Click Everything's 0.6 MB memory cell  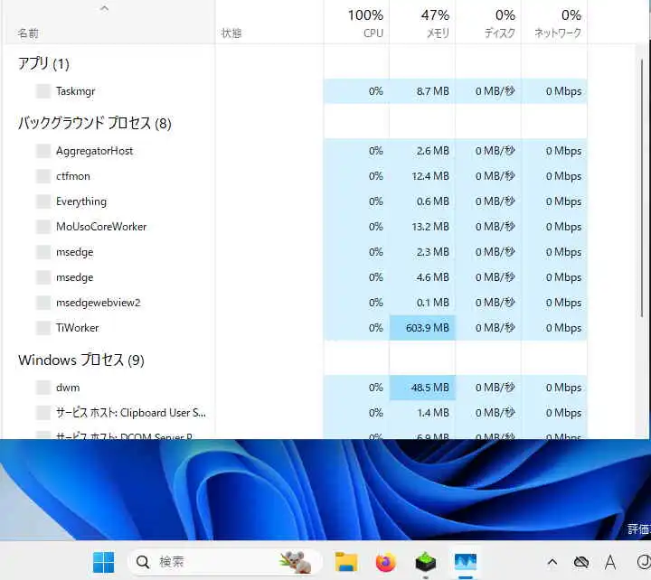[422, 201]
